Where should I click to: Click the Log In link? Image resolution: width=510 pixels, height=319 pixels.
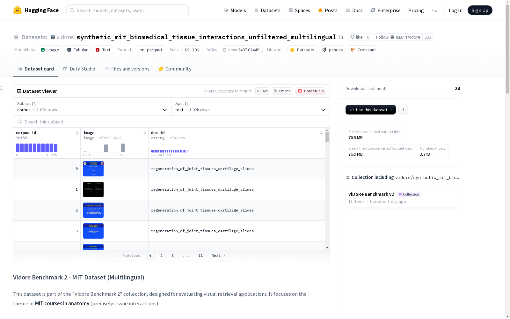(x=455, y=10)
